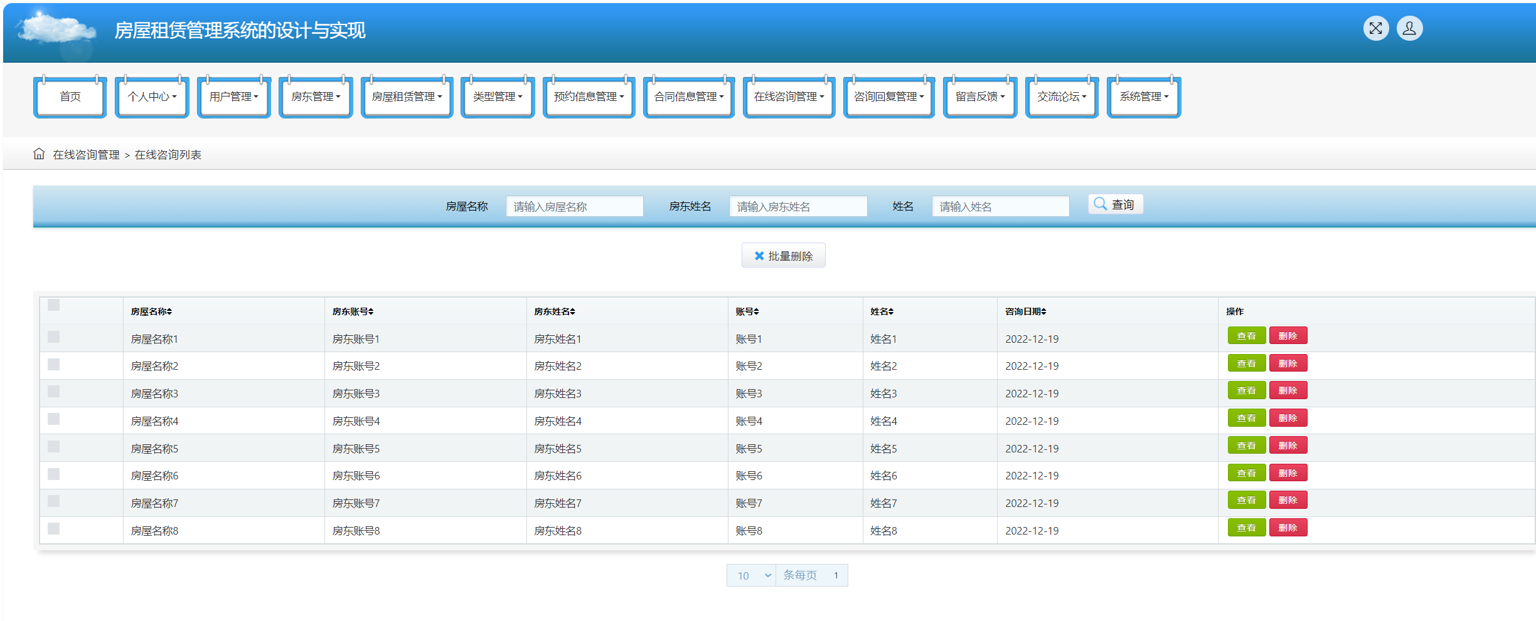The image size is (1536, 621).
Task: Expand the 房东管理 menu
Action: (316, 97)
